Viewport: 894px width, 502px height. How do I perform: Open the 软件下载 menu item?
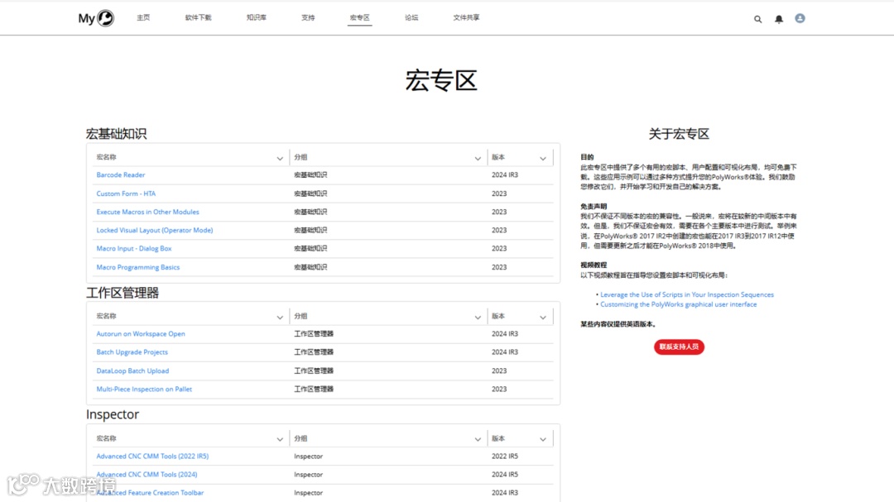tap(198, 17)
